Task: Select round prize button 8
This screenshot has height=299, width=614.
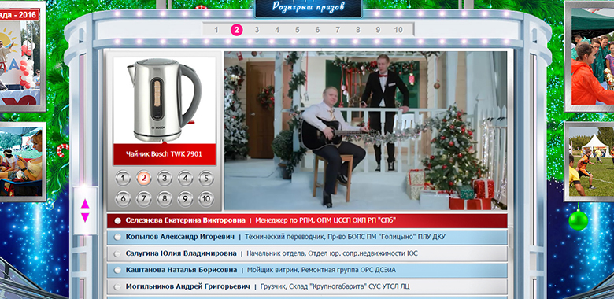Action: tap(165, 199)
